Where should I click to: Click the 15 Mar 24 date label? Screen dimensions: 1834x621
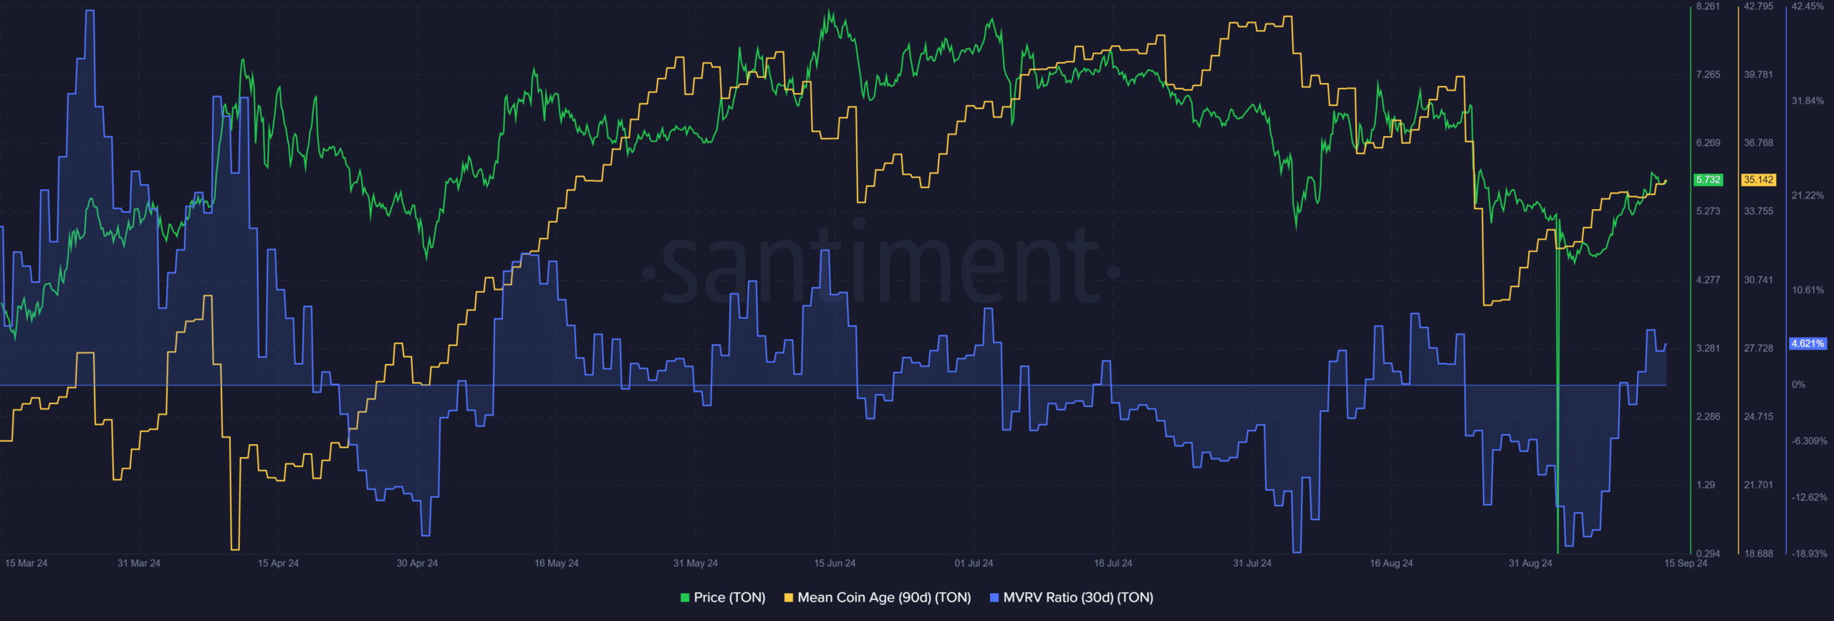[x=26, y=563]
